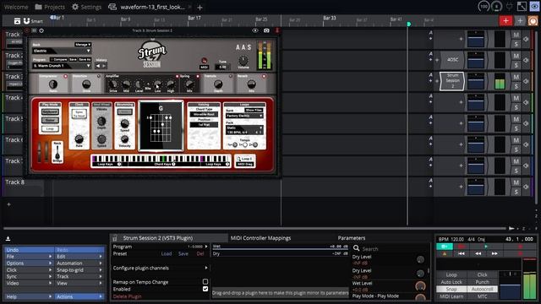The image size is (541, 304).
Task: Click the trash icon beside Strum Session 2 tab
Action: coord(115,238)
